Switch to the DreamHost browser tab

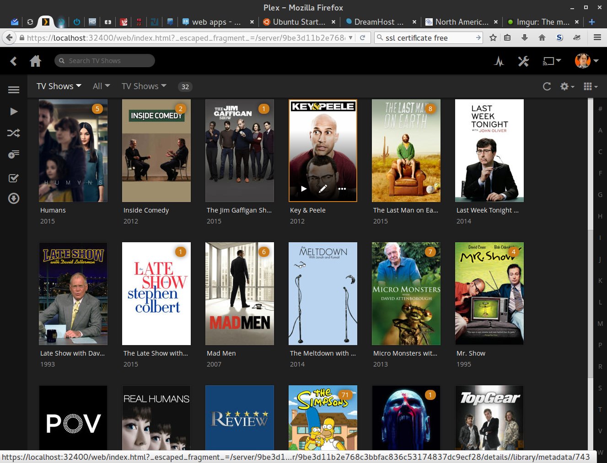381,22
